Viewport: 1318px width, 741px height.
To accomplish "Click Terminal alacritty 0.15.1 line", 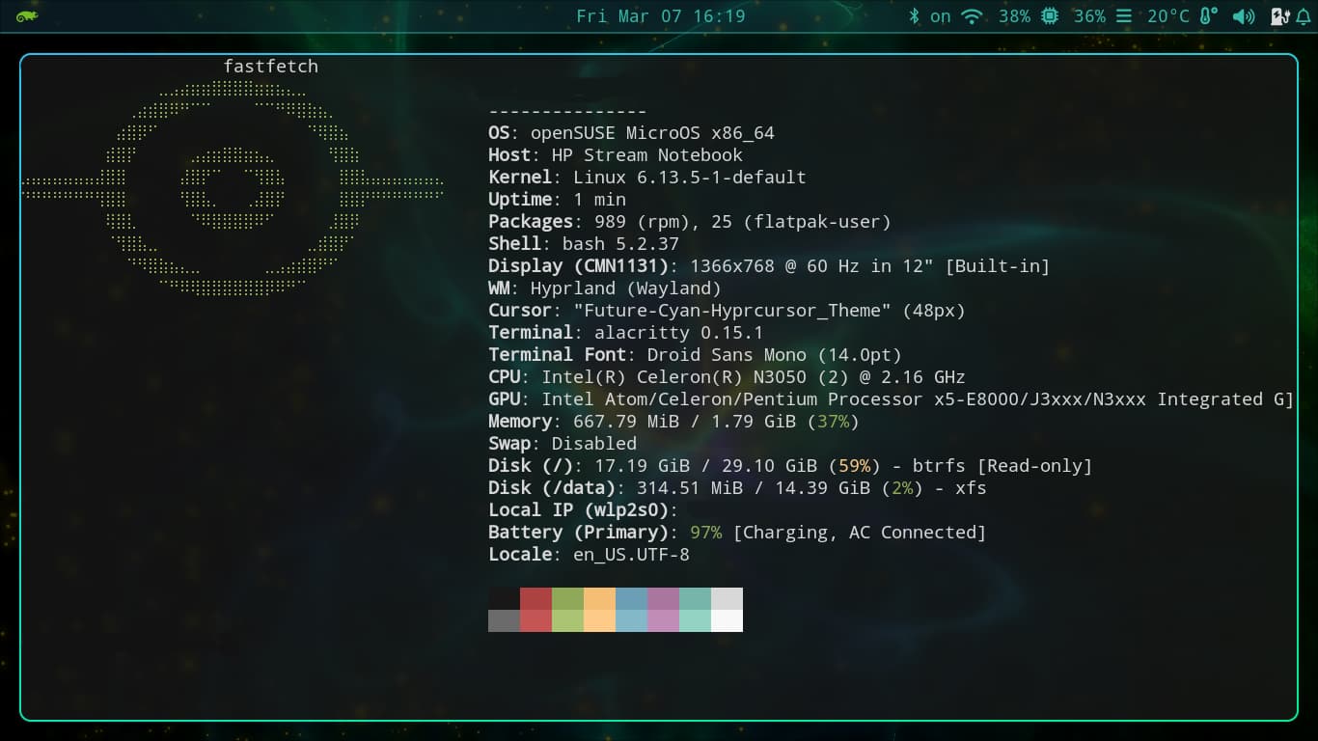I will (626, 333).
